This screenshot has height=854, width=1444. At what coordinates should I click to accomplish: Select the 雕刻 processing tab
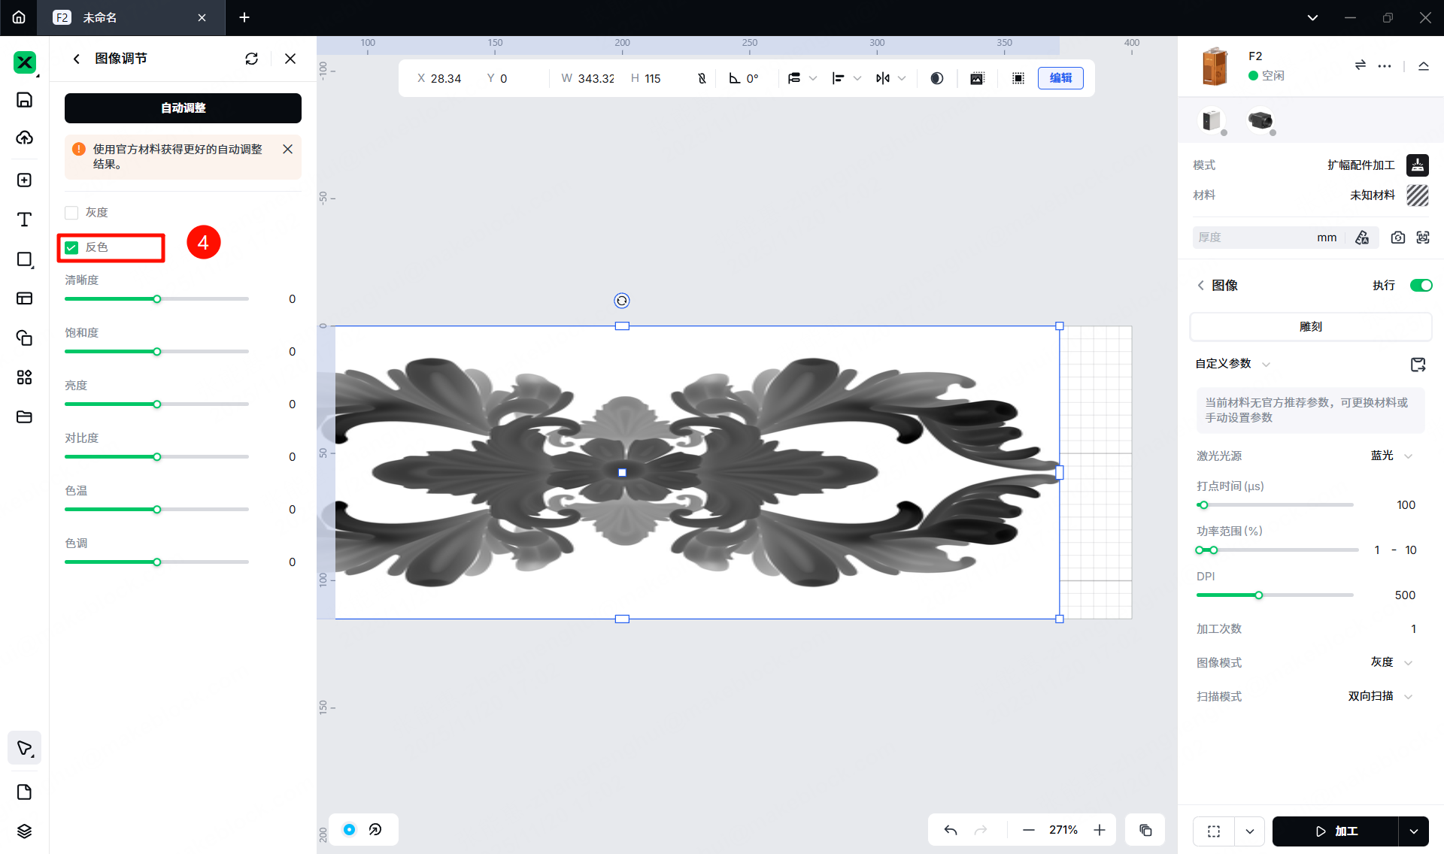1310,327
